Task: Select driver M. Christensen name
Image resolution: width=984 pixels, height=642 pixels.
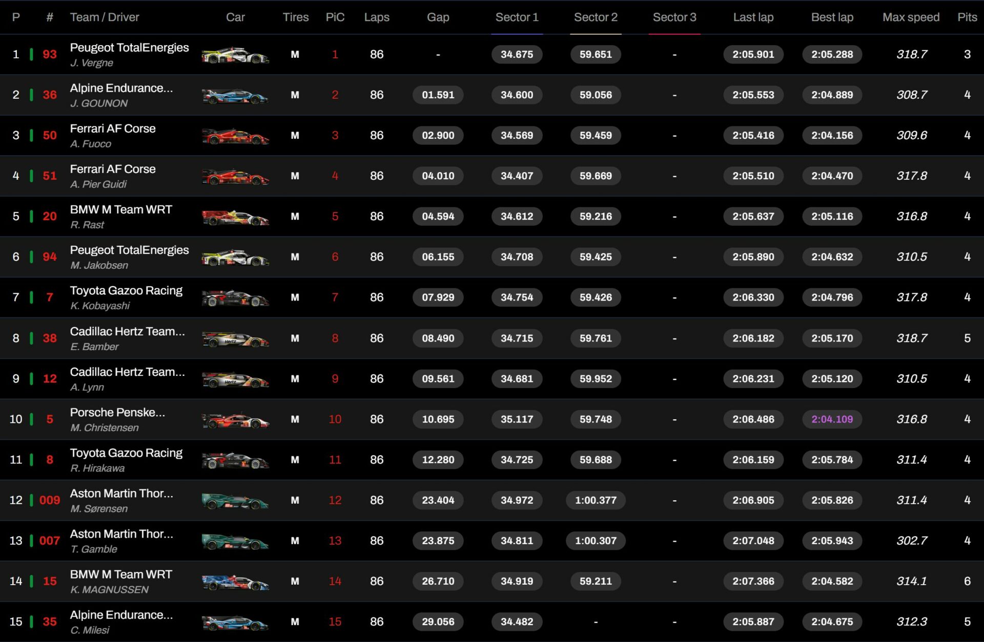Action: 105,427
